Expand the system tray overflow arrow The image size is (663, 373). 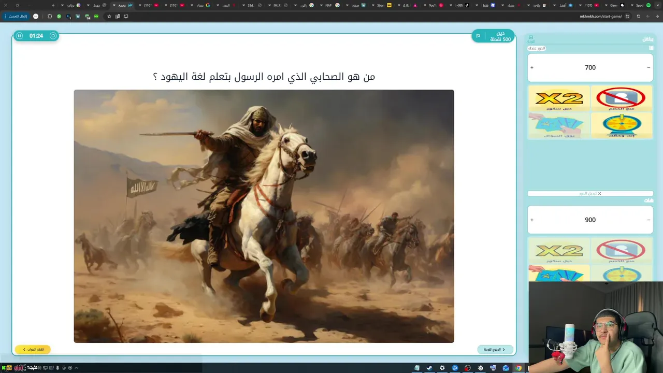77,368
